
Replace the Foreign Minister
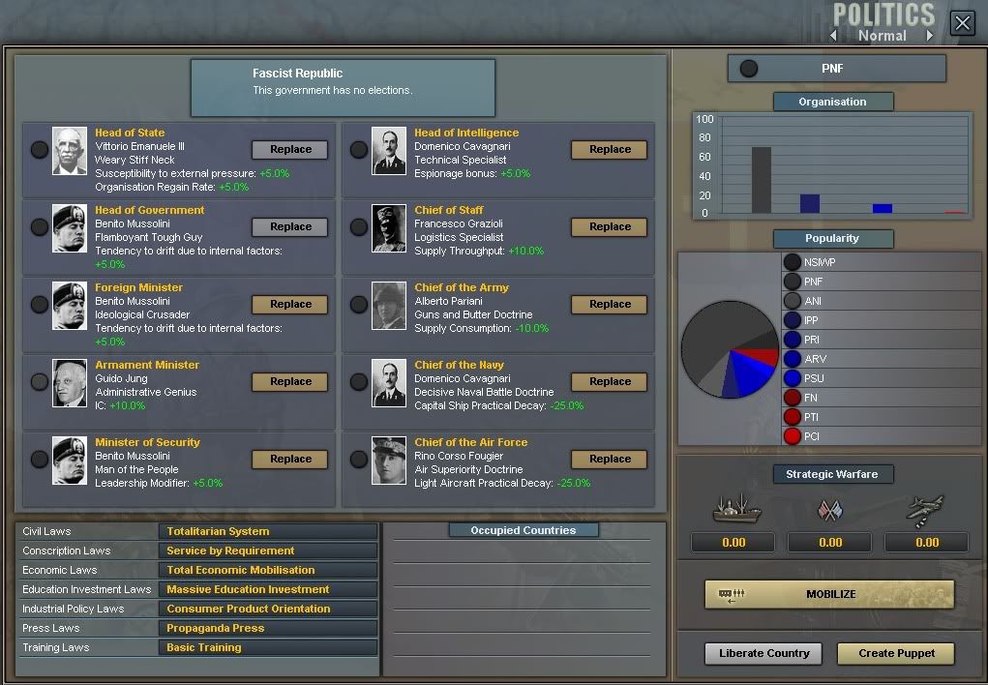[290, 305]
